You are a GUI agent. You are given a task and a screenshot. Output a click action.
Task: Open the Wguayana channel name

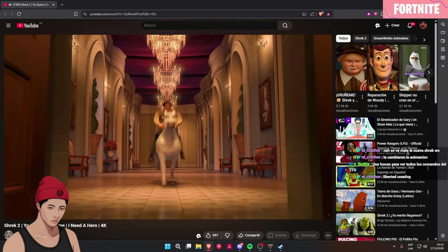click(x=383, y=201)
